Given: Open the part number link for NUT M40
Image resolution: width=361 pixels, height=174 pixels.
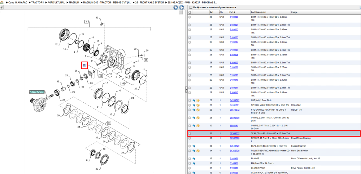Looking at the screenshot, I should (x=235, y=101).
